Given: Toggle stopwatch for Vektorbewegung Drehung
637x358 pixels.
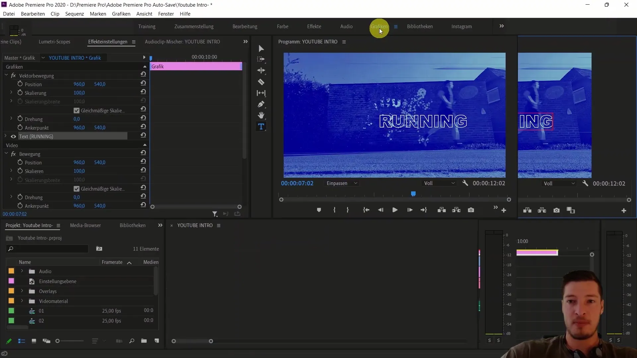Looking at the screenshot, I should click(x=20, y=119).
